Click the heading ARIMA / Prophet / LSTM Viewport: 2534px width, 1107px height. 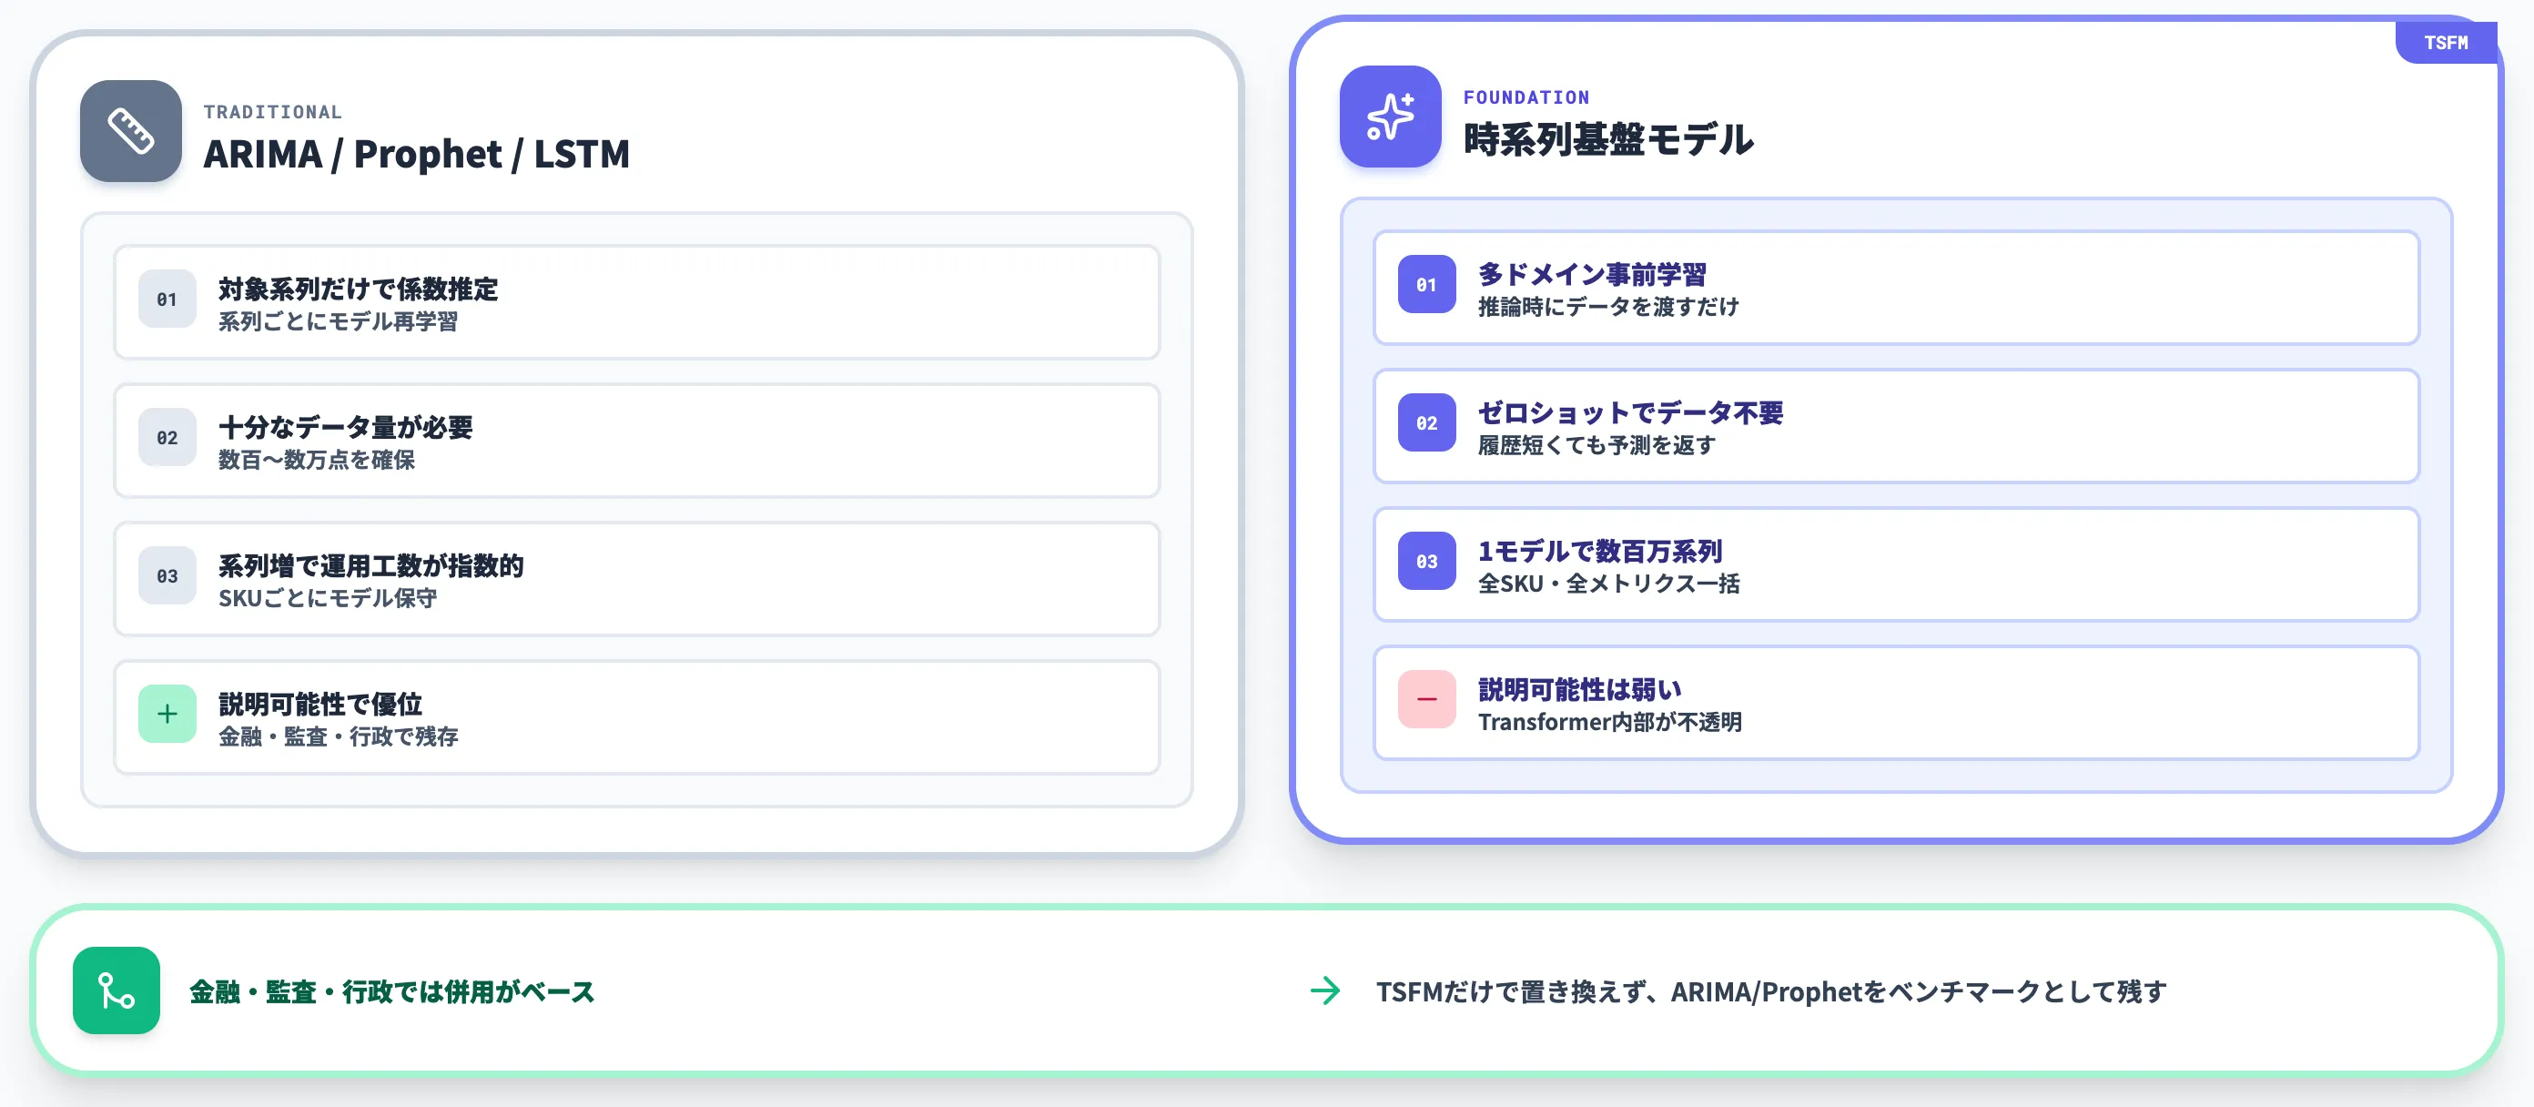tap(416, 154)
